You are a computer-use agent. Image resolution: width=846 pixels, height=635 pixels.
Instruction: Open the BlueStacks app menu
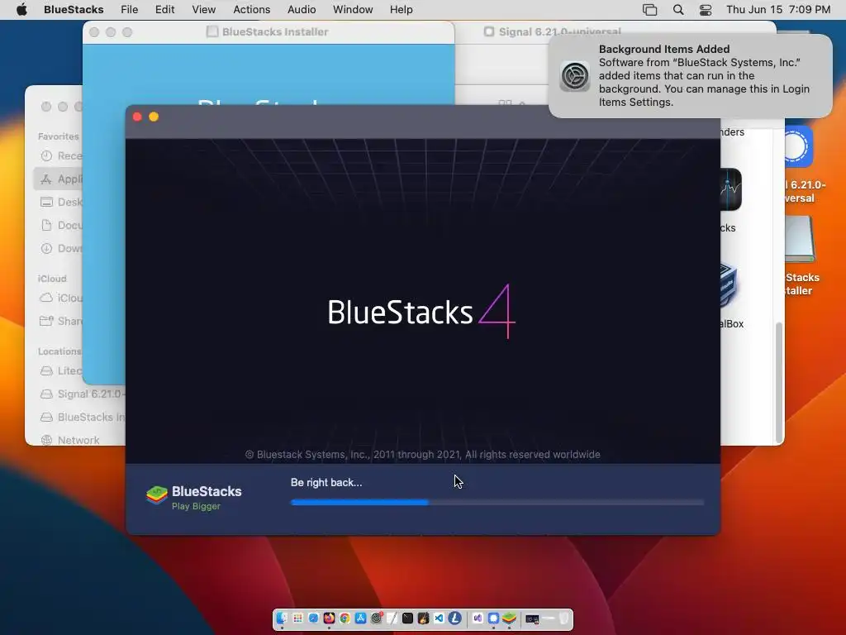(74, 10)
